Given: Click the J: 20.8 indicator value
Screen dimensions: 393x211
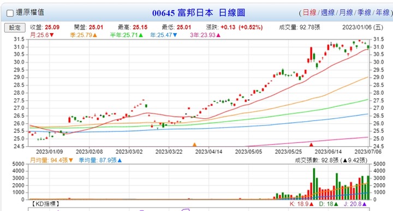Looking at the screenshot, I should click(x=355, y=204).
